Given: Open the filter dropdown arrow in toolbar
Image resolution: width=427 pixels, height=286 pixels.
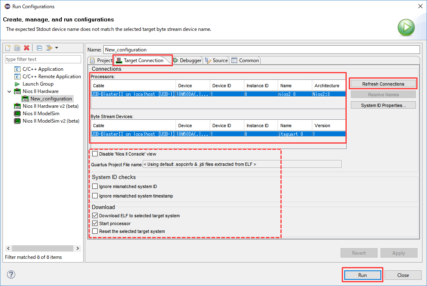Looking at the screenshot, I should point(56,48).
